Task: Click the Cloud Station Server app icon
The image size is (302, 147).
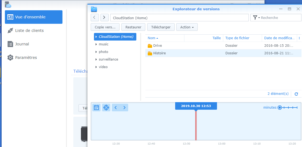Action: point(8,5)
